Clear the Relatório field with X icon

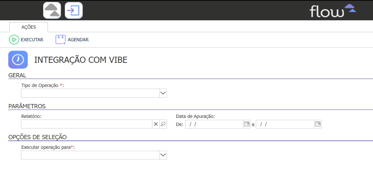pyautogui.click(x=155, y=124)
